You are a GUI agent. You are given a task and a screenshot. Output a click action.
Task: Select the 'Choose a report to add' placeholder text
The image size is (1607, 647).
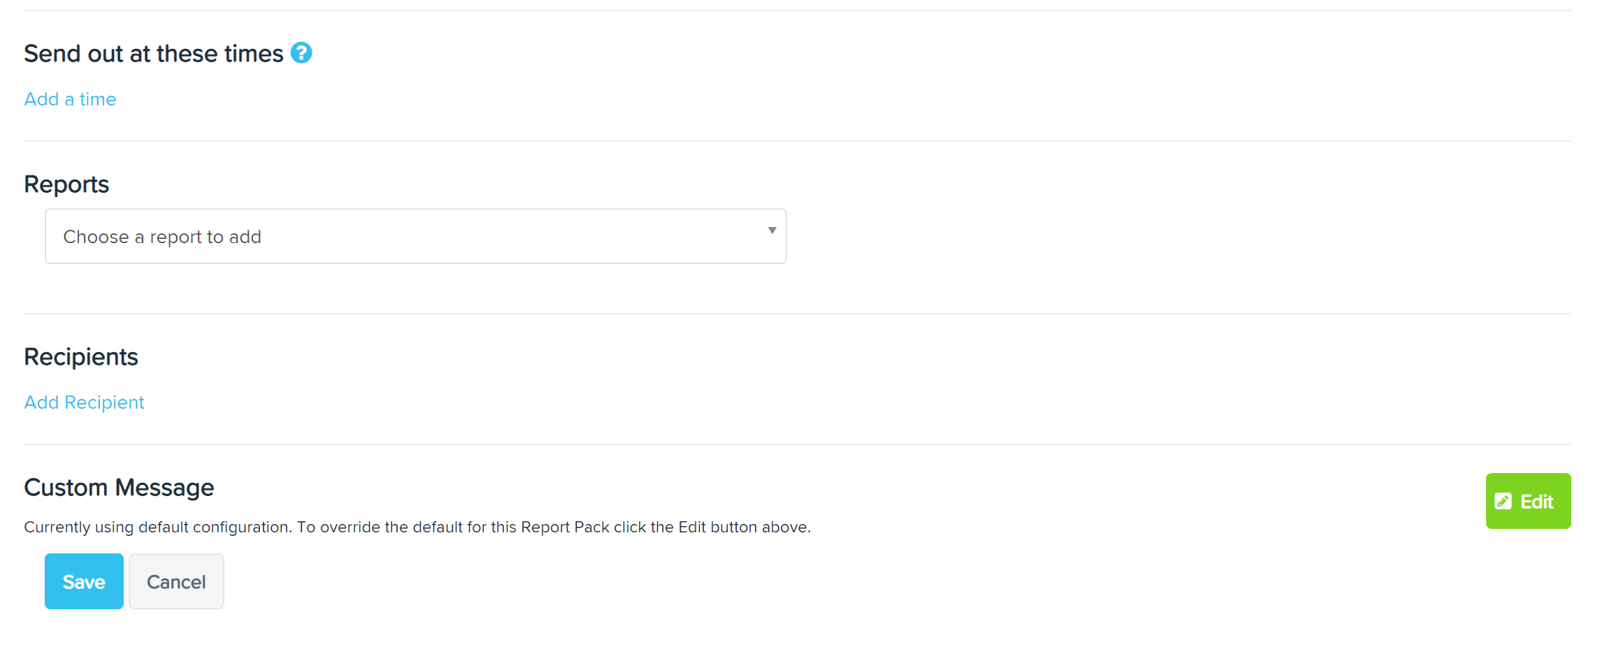162,237
